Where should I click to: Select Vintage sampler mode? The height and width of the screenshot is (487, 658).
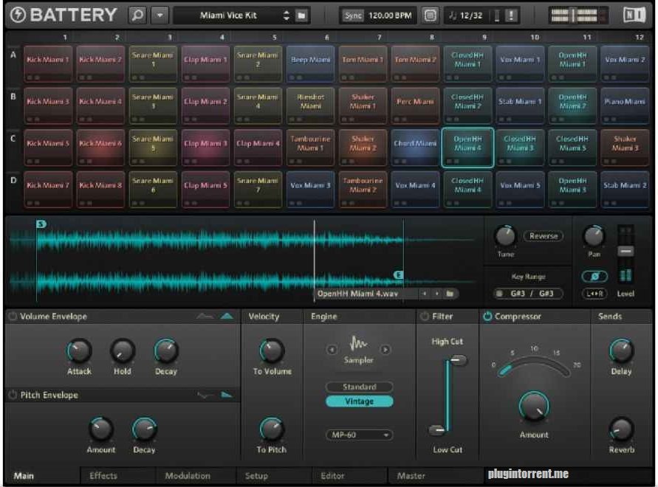click(x=359, y=401)
